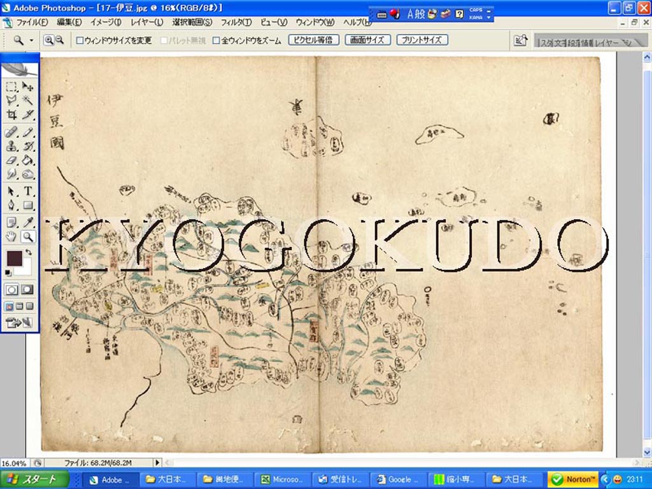
Task: Pick the Polygonal Lasso tool
Action: [11, 100]
